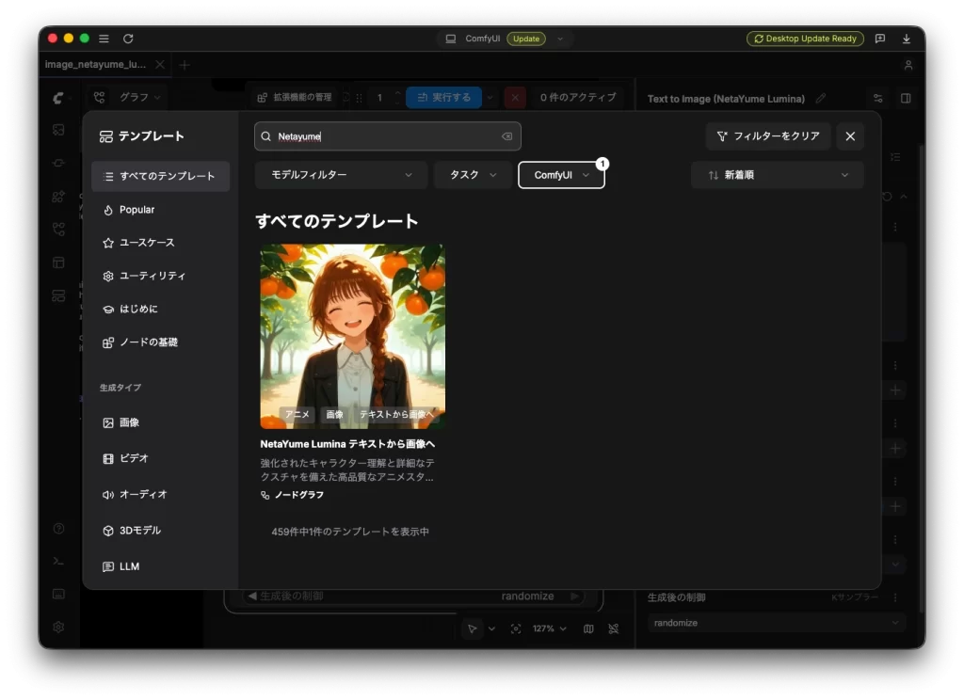The image size is (964, 700).
Task: Open the parameters settings icon in right panel
Action: (x=878, y=99)
